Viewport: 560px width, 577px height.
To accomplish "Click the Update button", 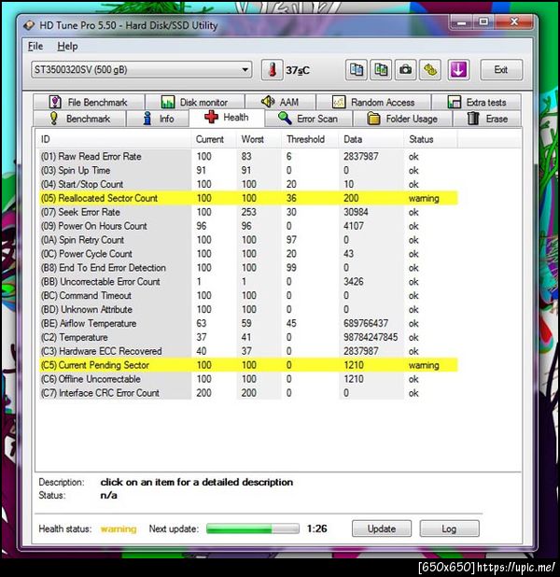I will pyautogui.click(x=382, y=528).
